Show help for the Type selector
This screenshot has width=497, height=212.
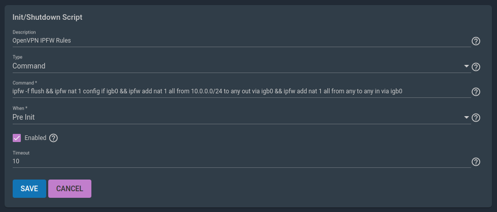476,67
